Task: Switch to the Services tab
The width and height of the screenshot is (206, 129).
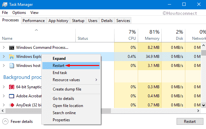Action: (x=123, y=21)
